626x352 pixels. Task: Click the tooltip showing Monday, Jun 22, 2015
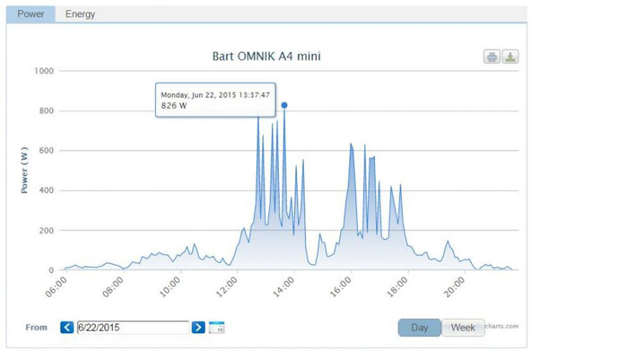215,100
